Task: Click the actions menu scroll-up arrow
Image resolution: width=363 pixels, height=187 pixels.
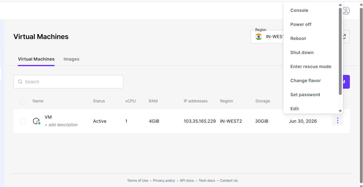Action: 340,5
